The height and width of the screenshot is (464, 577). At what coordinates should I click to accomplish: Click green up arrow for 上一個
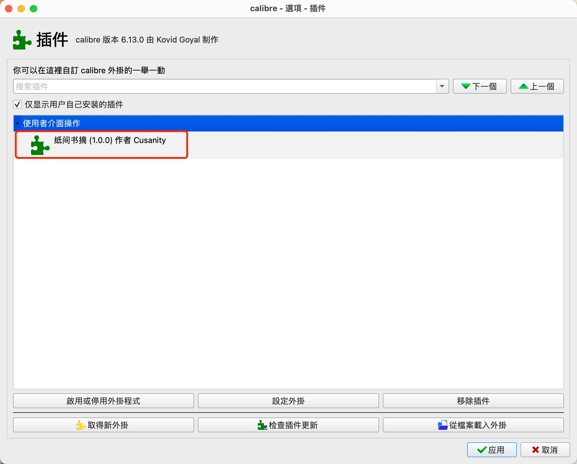tap(523, 86)
